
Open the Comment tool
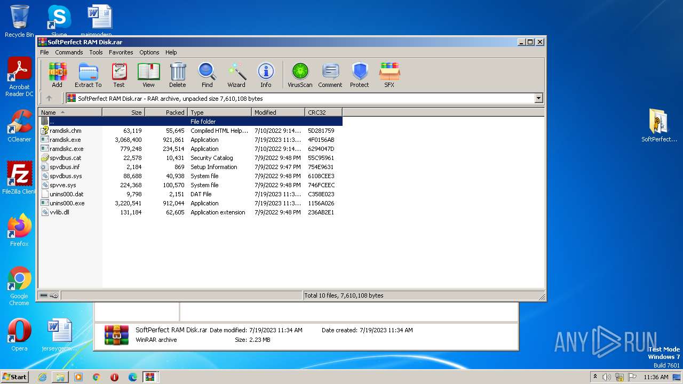(x=330, y=75)
